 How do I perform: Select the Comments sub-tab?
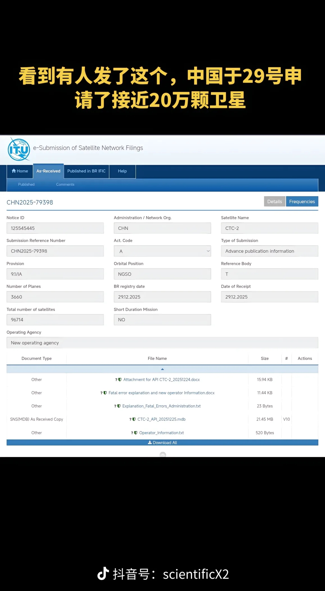pyautogui.click(x=65, y=184)
